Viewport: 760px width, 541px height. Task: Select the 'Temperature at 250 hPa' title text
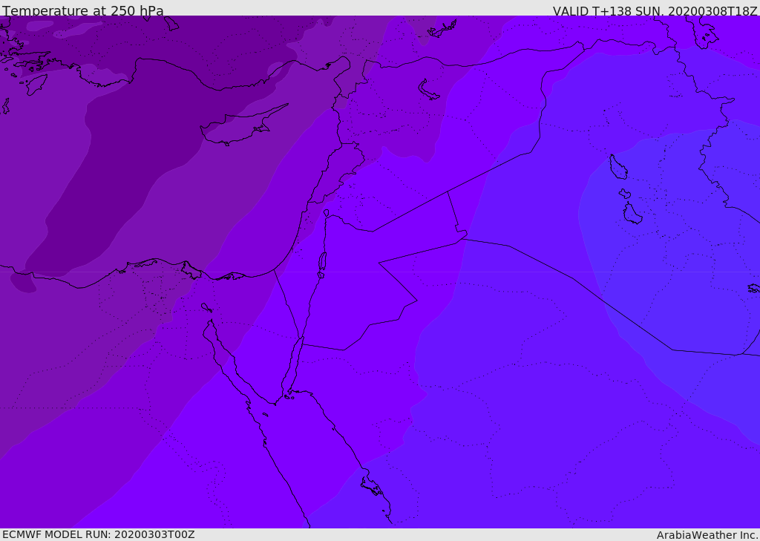coord(83,10)
